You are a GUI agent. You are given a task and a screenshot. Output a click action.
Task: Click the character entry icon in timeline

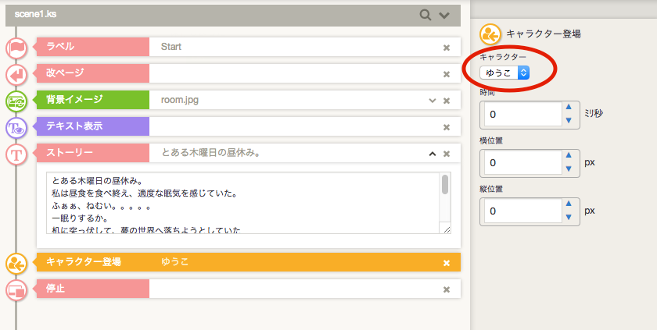(x=16, y=263)
